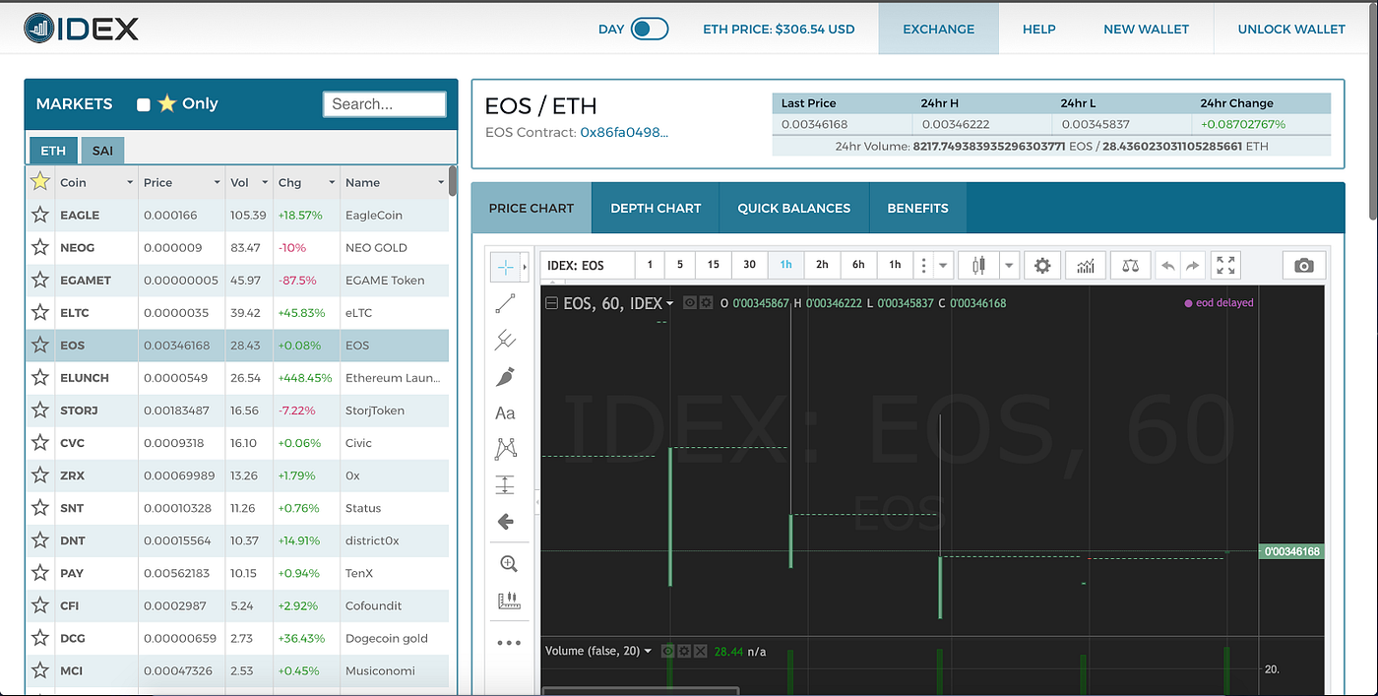Activate the chart zoom-in magnifier tool

(509, 564)
